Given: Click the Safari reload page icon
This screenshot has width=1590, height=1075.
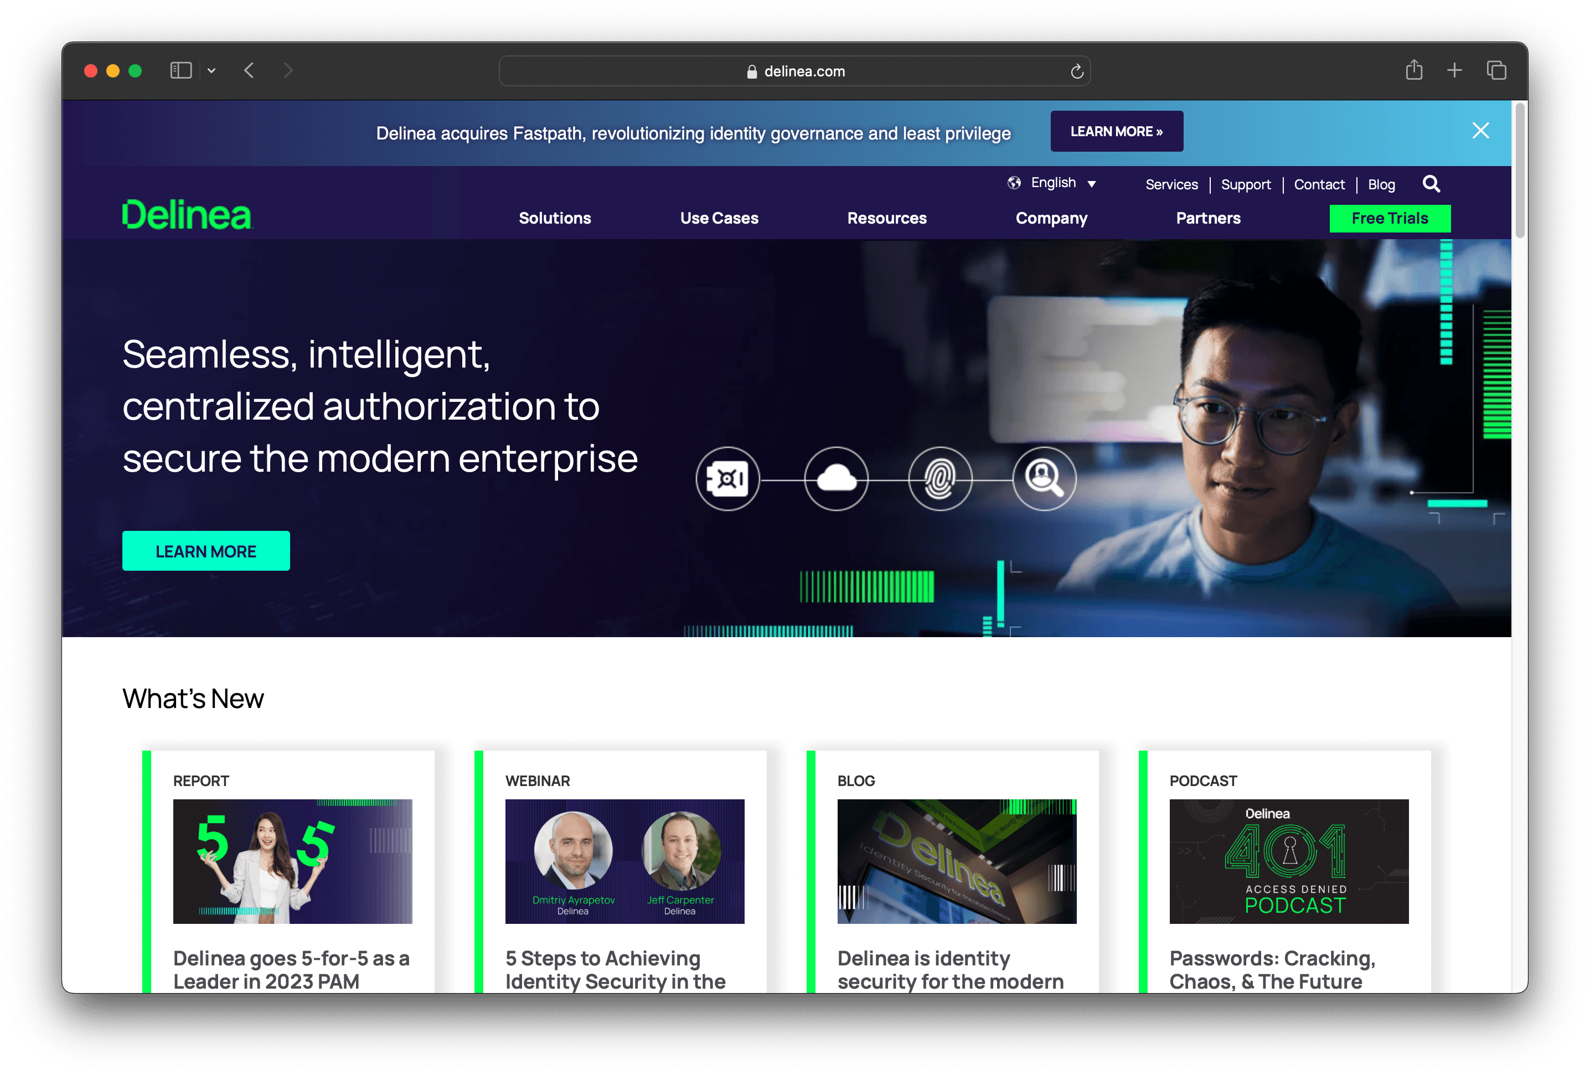Looking at the screenshot, I should click(1077, 71).
